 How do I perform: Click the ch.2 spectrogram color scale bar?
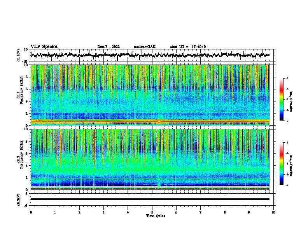tap(281, 164)
